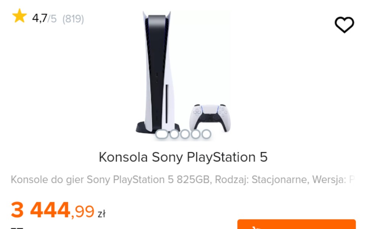The width and height of the screenshot is (366, 229).
Task: Click the 3 444,99 zł price
Action: (x=58, y=210)
